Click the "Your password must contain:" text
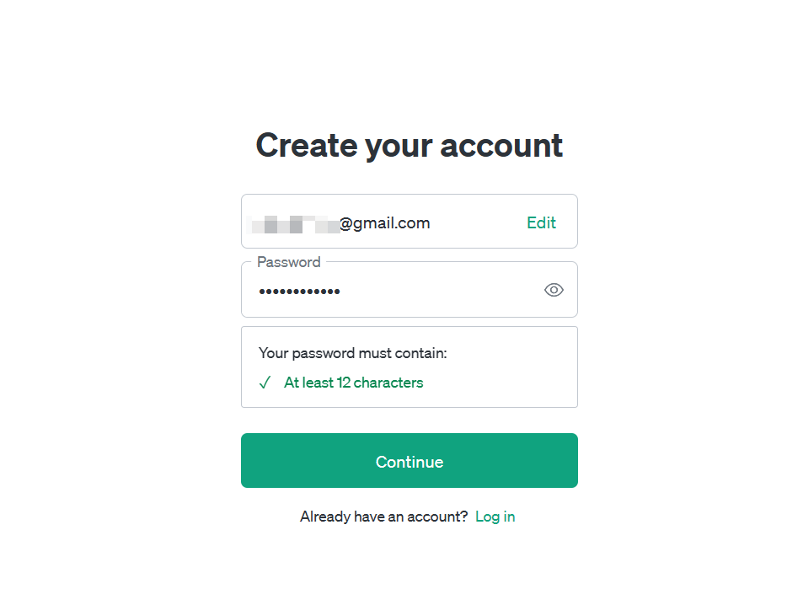 click(x=352, y=353)
